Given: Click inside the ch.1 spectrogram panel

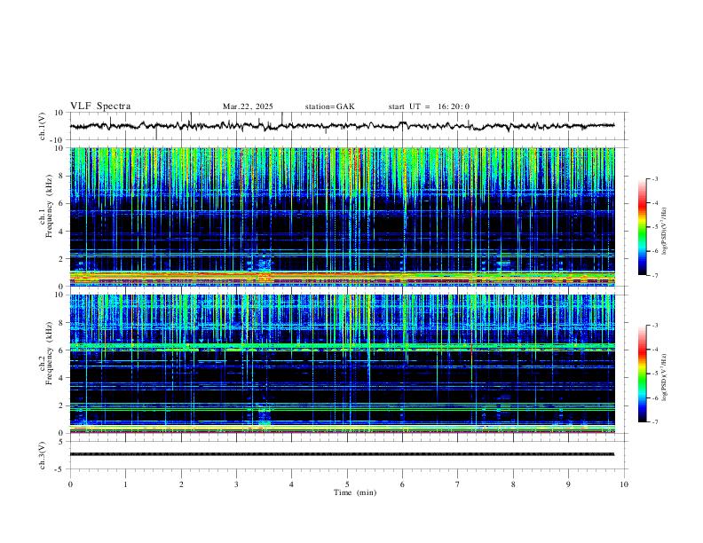Looking at the screenshot, I should (x=342, y=216).
